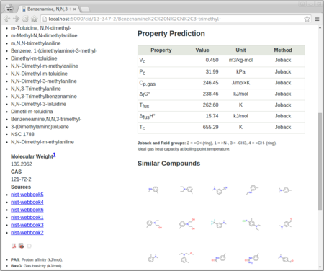Screen dimensions: 324x271
Task: Open the nist-webbook4 source link
Action: (27, 203)
